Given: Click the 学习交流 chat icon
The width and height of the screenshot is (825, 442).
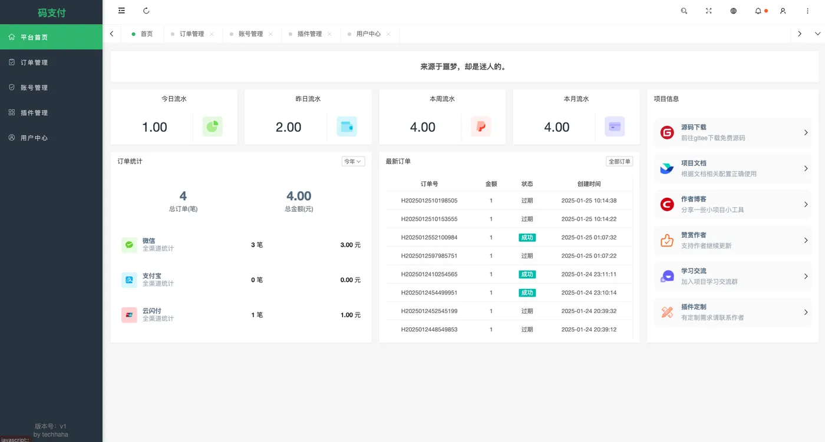Looking at the screenshot, I should pos(667,276).
